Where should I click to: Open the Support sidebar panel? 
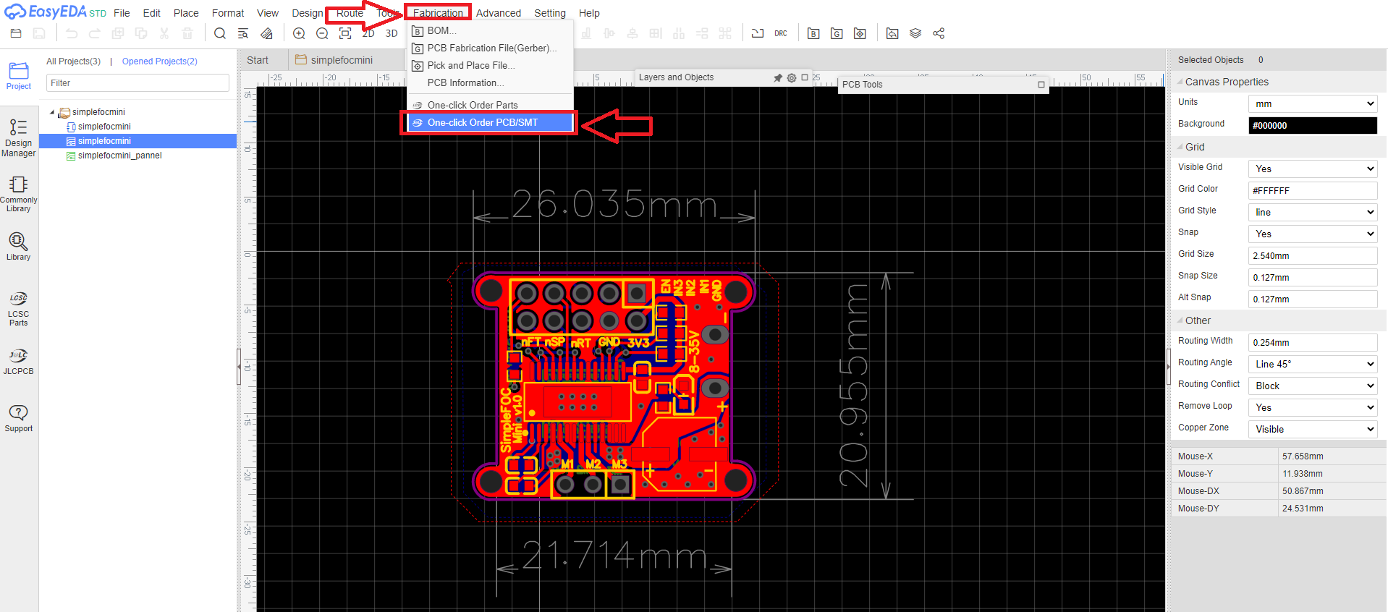click(x=19, y=418)
